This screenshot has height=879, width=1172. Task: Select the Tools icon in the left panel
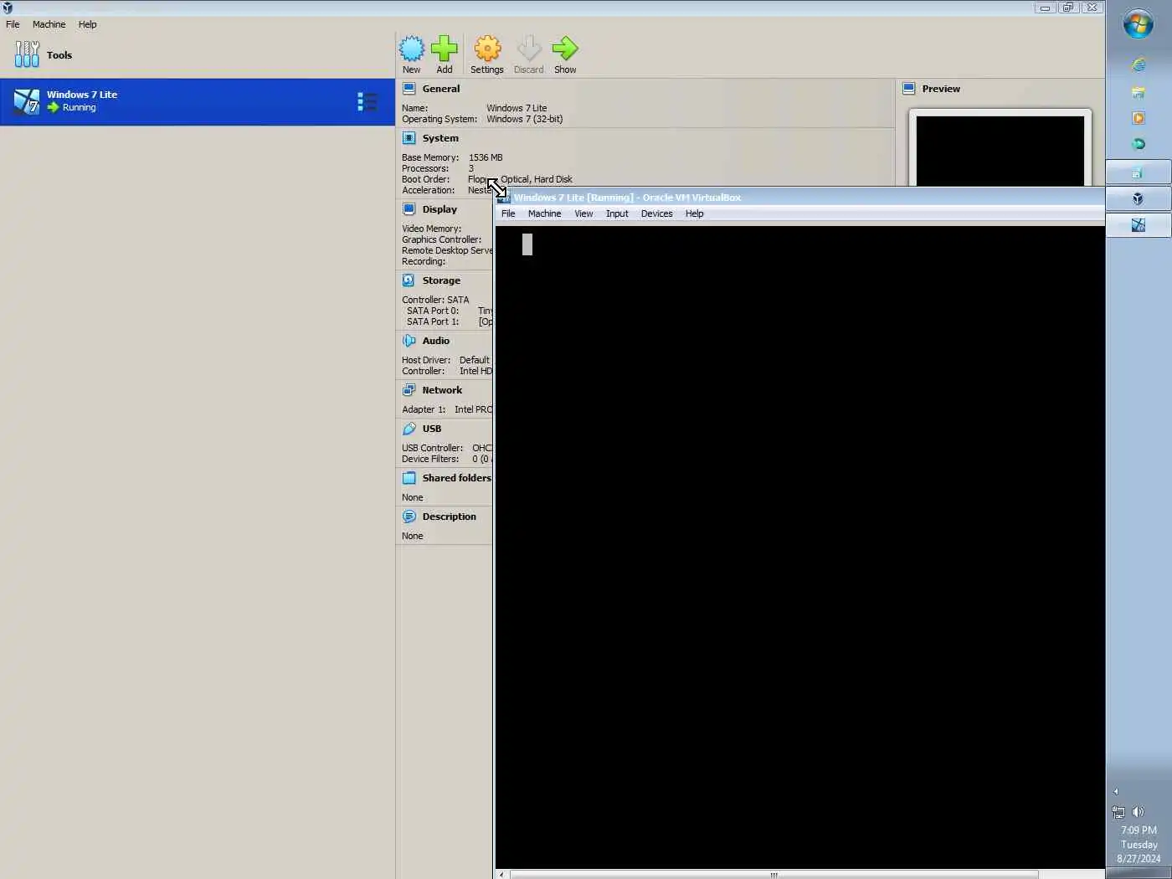pos(27,54)
